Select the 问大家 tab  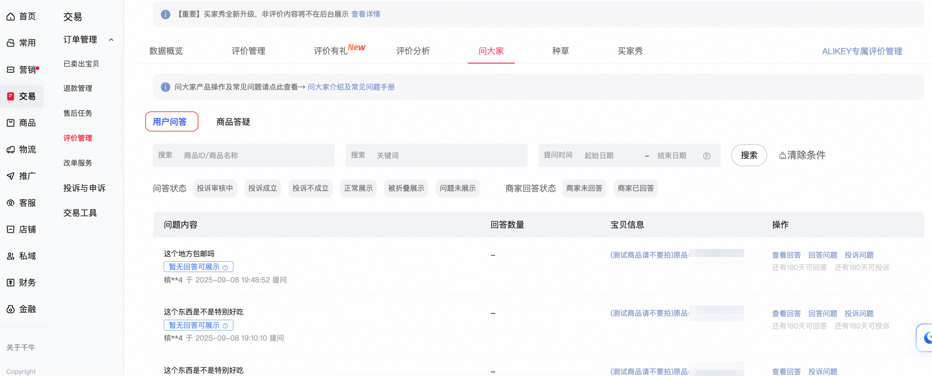coord(491,51)
